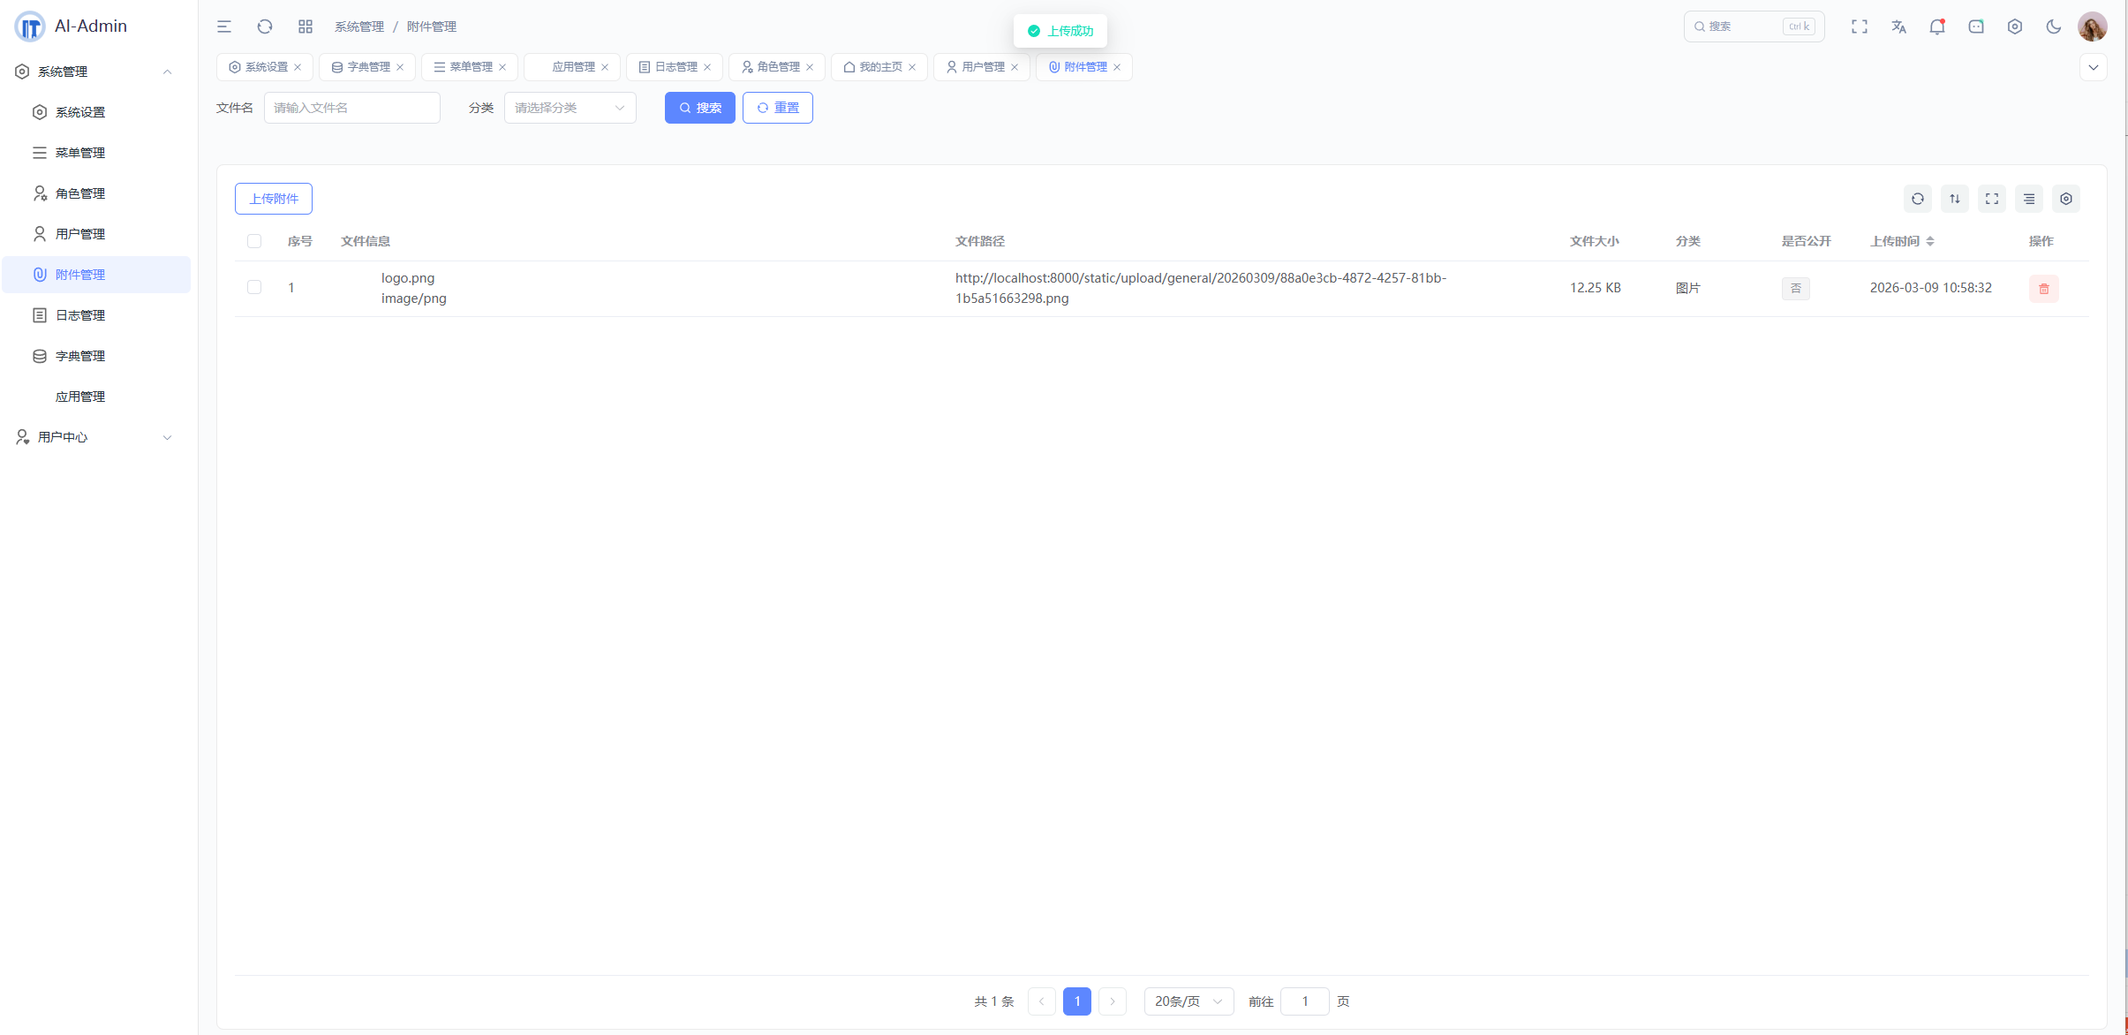Screen dimensions: 2128x1035
Task: Go to the previous page
Action: (1042, 1001)
